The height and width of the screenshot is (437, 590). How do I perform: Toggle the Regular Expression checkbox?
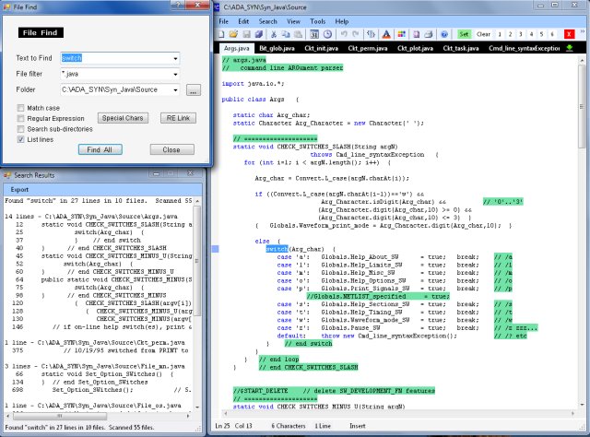(21, 119)
